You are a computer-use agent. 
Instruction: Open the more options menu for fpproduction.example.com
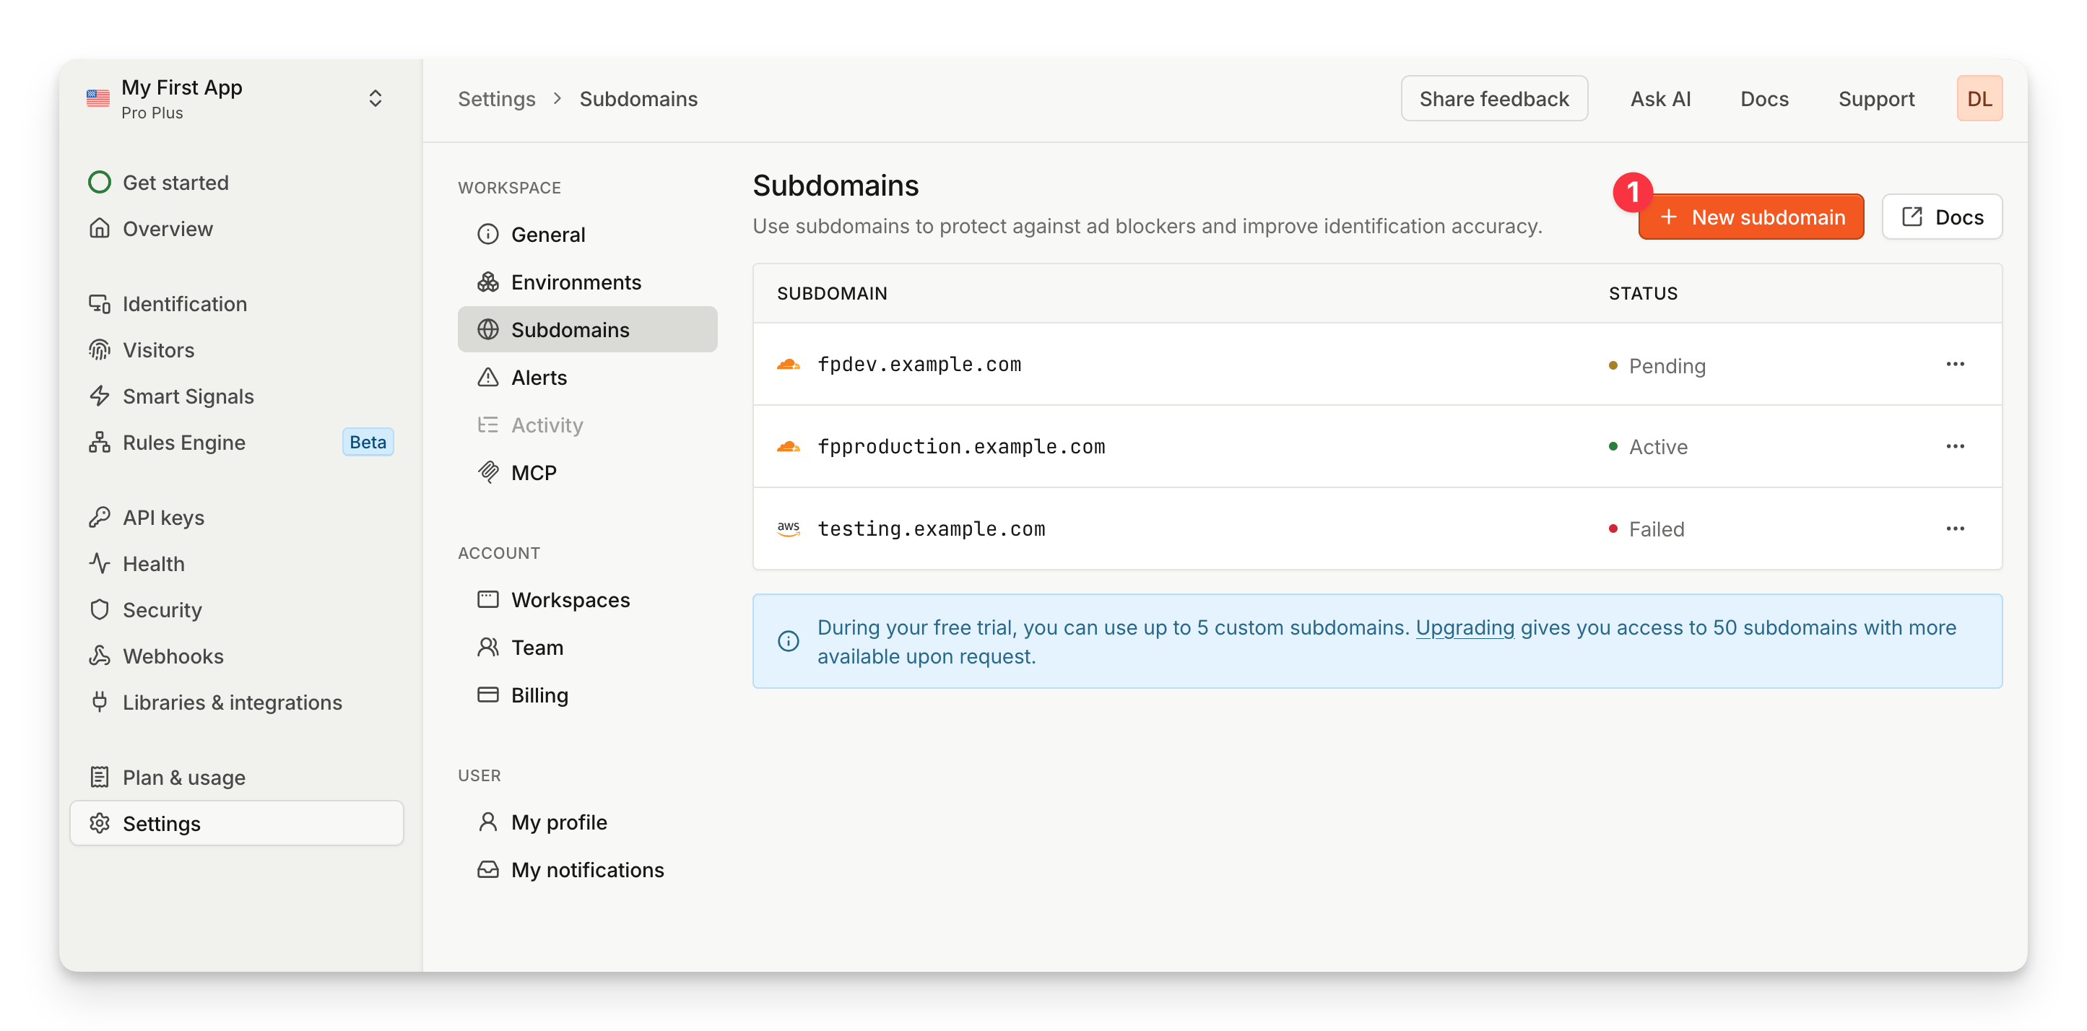pyautogui.click(x=1955, y=446)
